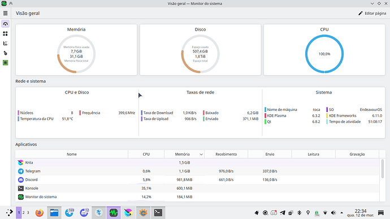This screenshot has width=390, height=219.
Task: Click the lightbulb tray icon
Action: pyautogui.click(x=308, y=213)
